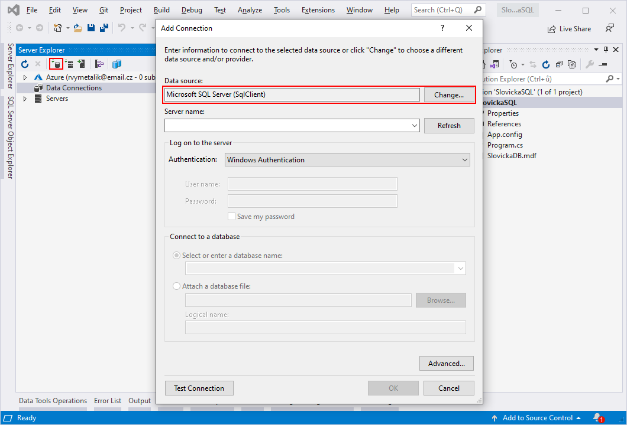Click the Search (Ctrl+Q) box
This screenshot has height=425, width=627.
[x=448, y=10]
